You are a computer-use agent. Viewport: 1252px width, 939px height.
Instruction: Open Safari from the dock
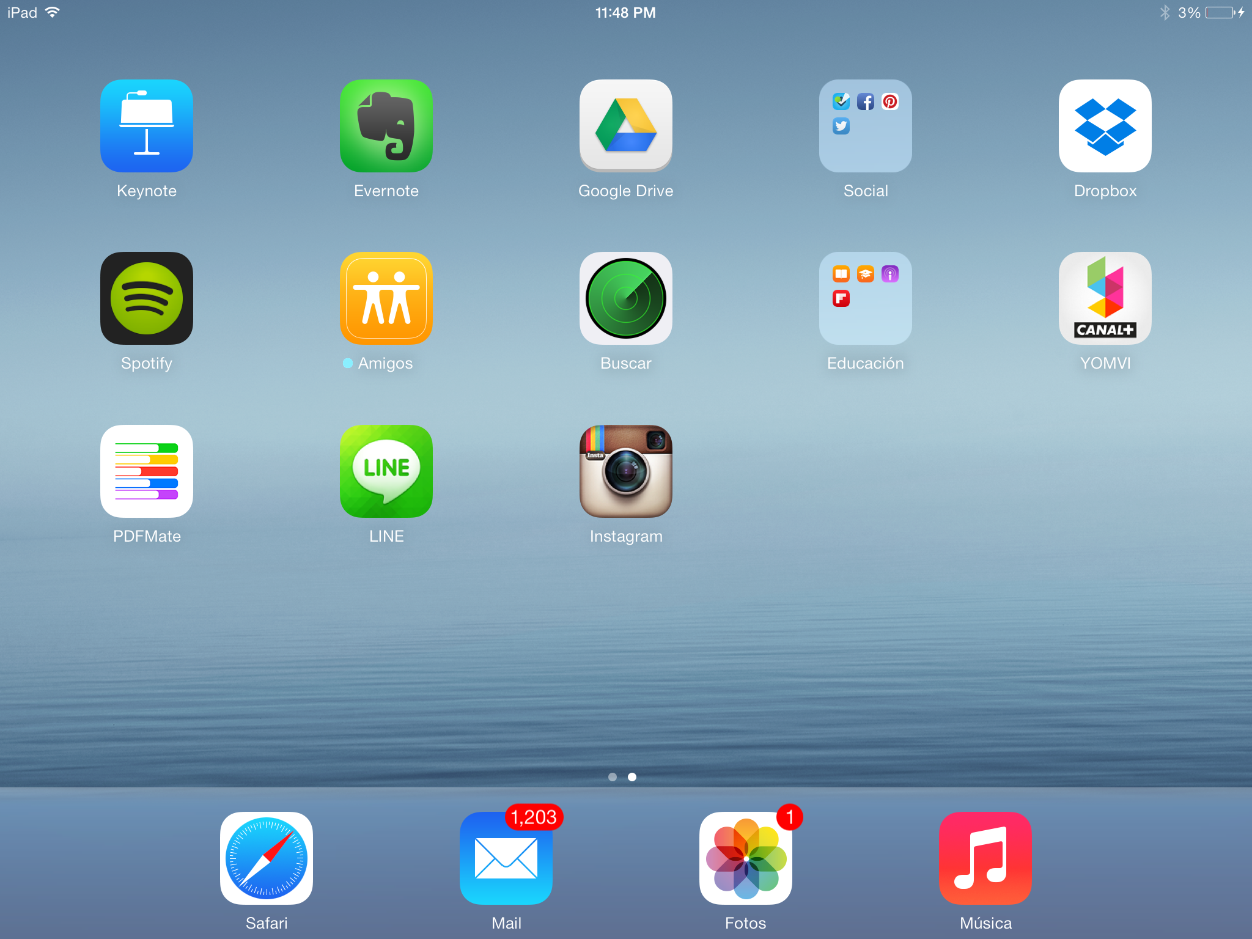267,858
